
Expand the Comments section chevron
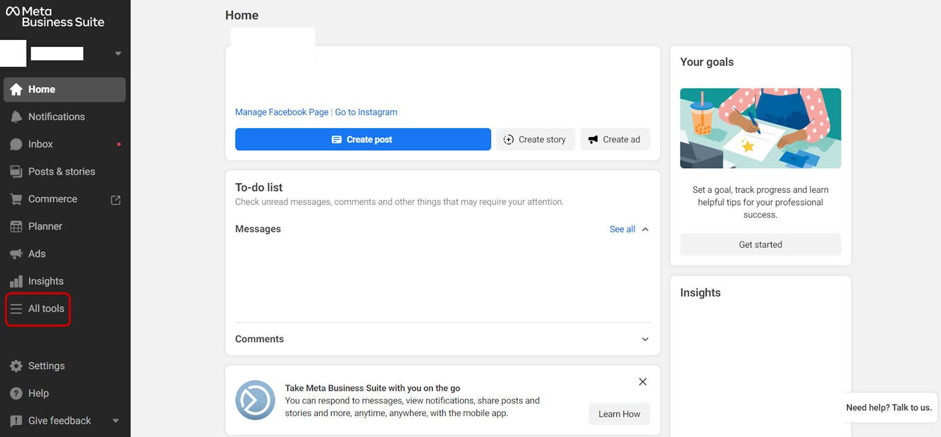(645, 339)
